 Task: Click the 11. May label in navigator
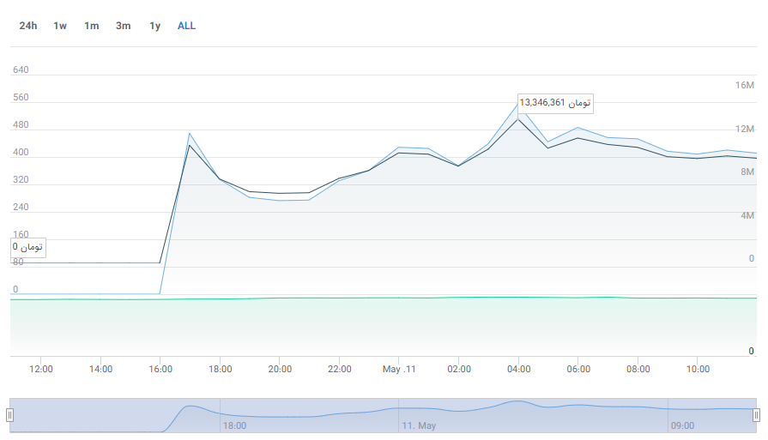[x=419, y=425]
